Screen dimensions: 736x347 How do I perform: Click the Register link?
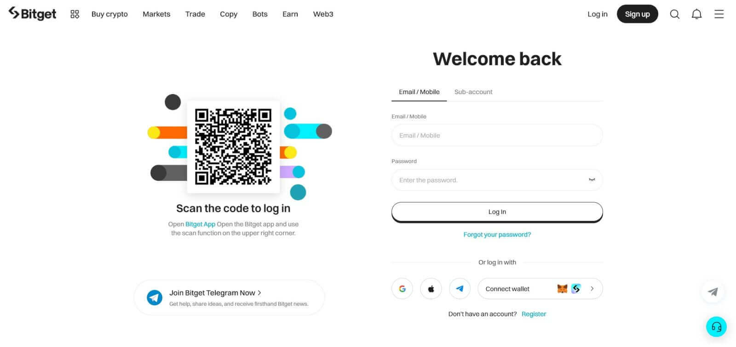[534, 314]
